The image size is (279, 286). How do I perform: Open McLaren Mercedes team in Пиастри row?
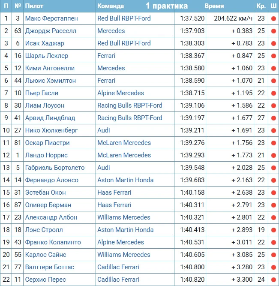click(x=124, y=143)
